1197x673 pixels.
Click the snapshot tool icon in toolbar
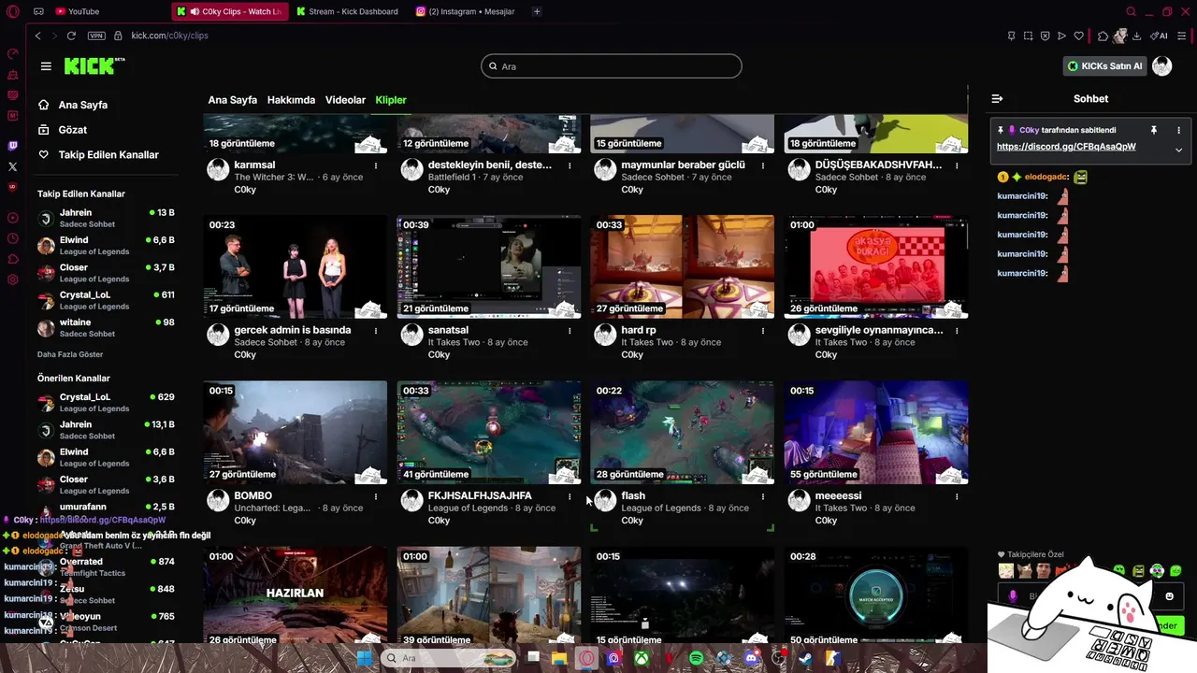1028,36
